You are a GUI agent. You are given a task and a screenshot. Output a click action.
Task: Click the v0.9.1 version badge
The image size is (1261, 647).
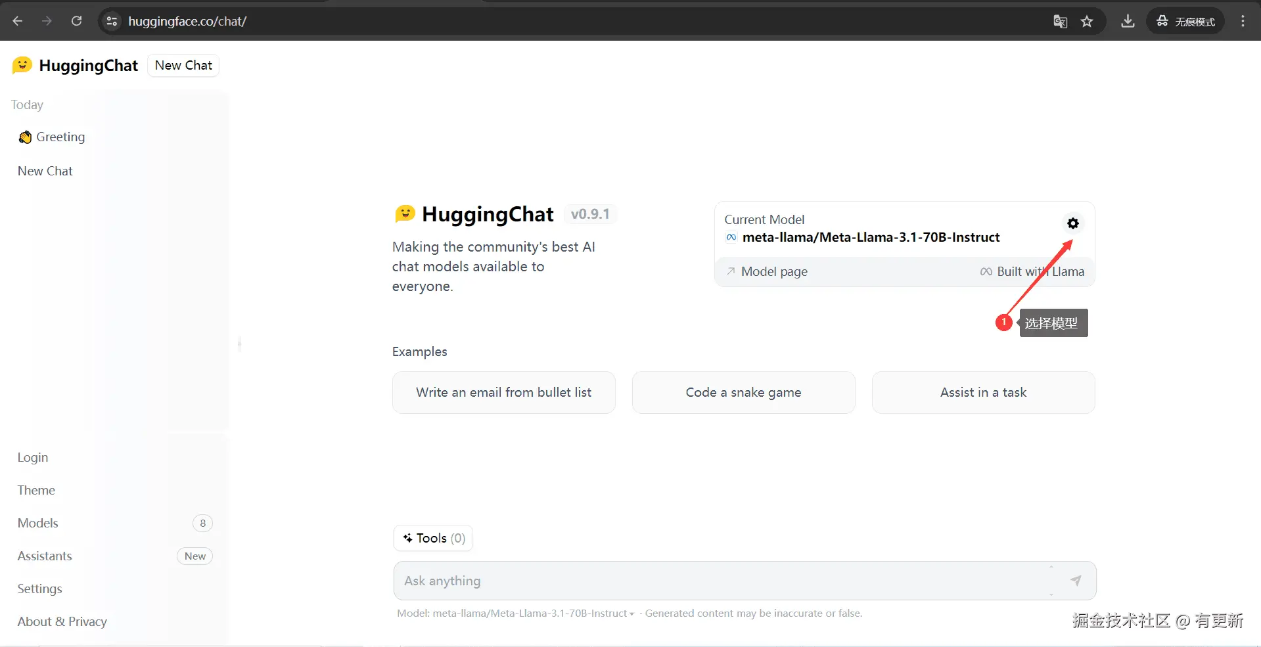(590, 214)
